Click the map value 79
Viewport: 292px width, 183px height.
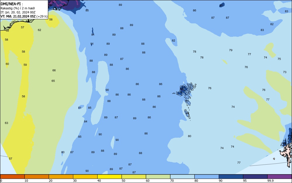pyautogui.click(x=231, y=50)
